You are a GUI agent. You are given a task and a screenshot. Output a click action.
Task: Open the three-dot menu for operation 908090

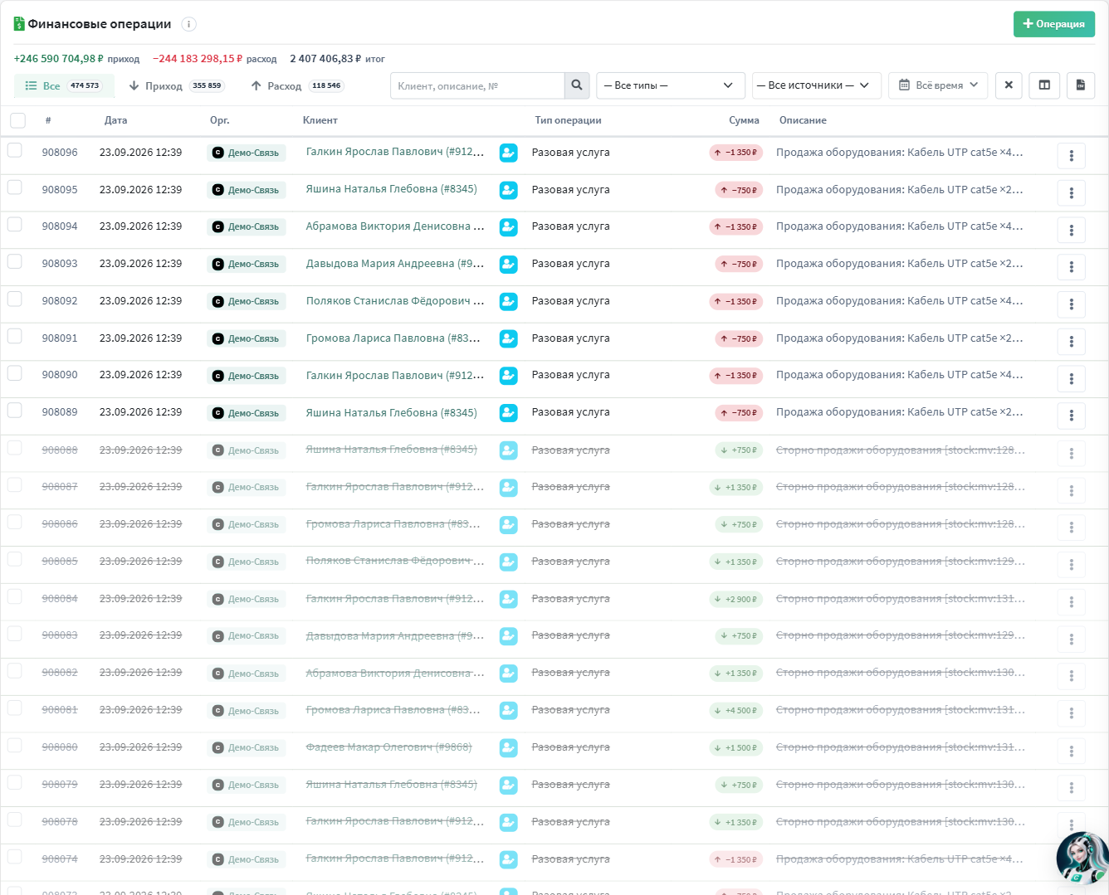pyautogui.click(x=1072, y=379)
